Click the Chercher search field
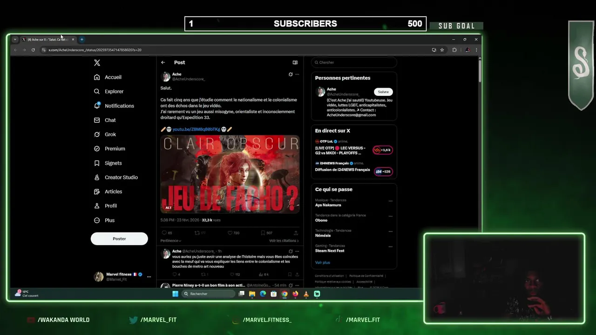This screenshot has height=335, width=596. point(354,62)
